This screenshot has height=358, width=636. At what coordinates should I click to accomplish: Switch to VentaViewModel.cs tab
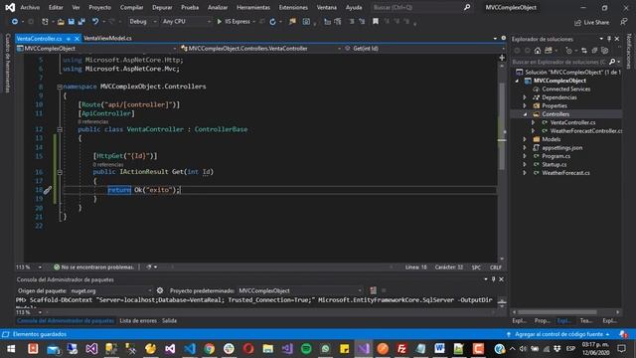pos(107,38)
